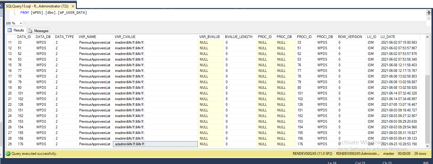
Task: Click the LU_DATE column header
Action: [388, 37]
